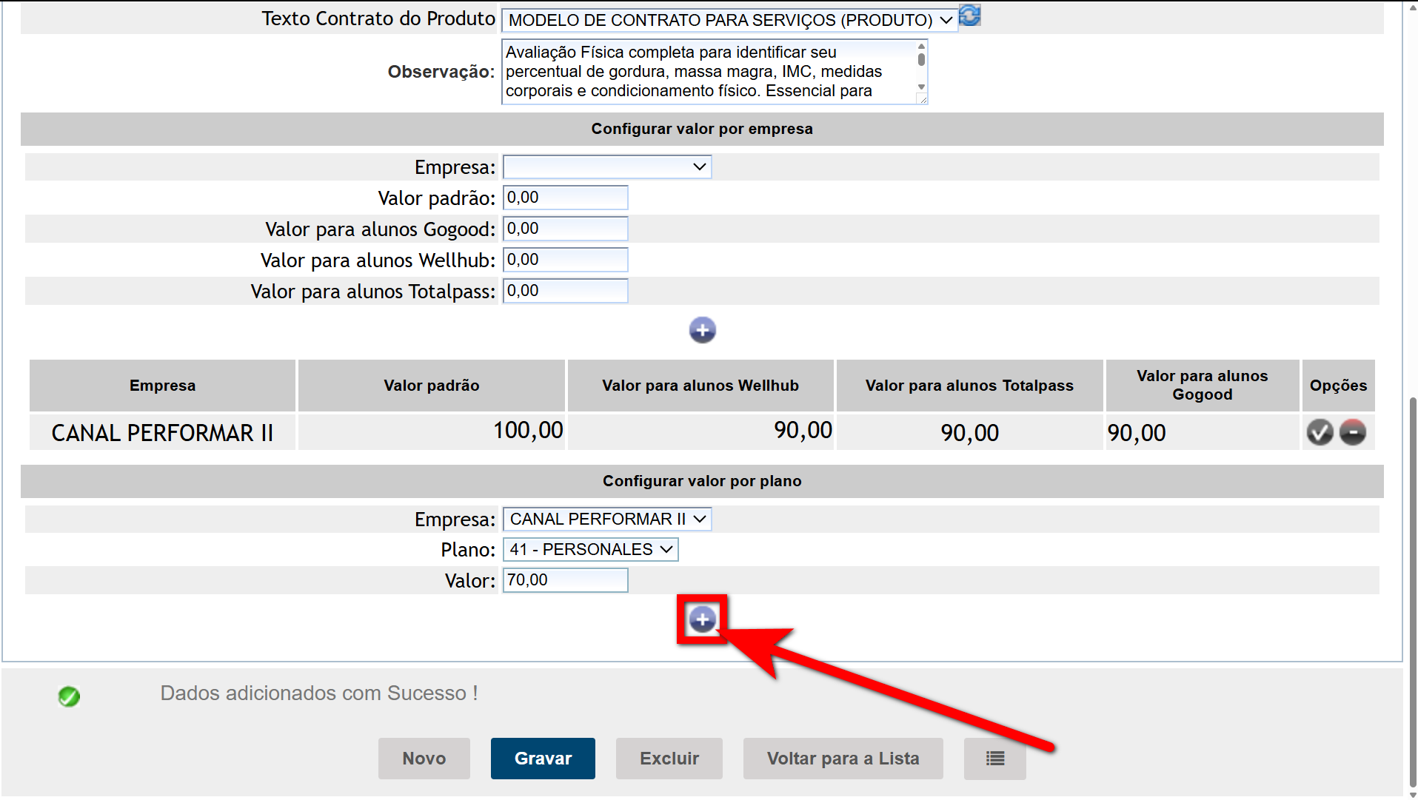The image size is (1418, 800).
Task: Add company value with plus icon
Action: 702,330
